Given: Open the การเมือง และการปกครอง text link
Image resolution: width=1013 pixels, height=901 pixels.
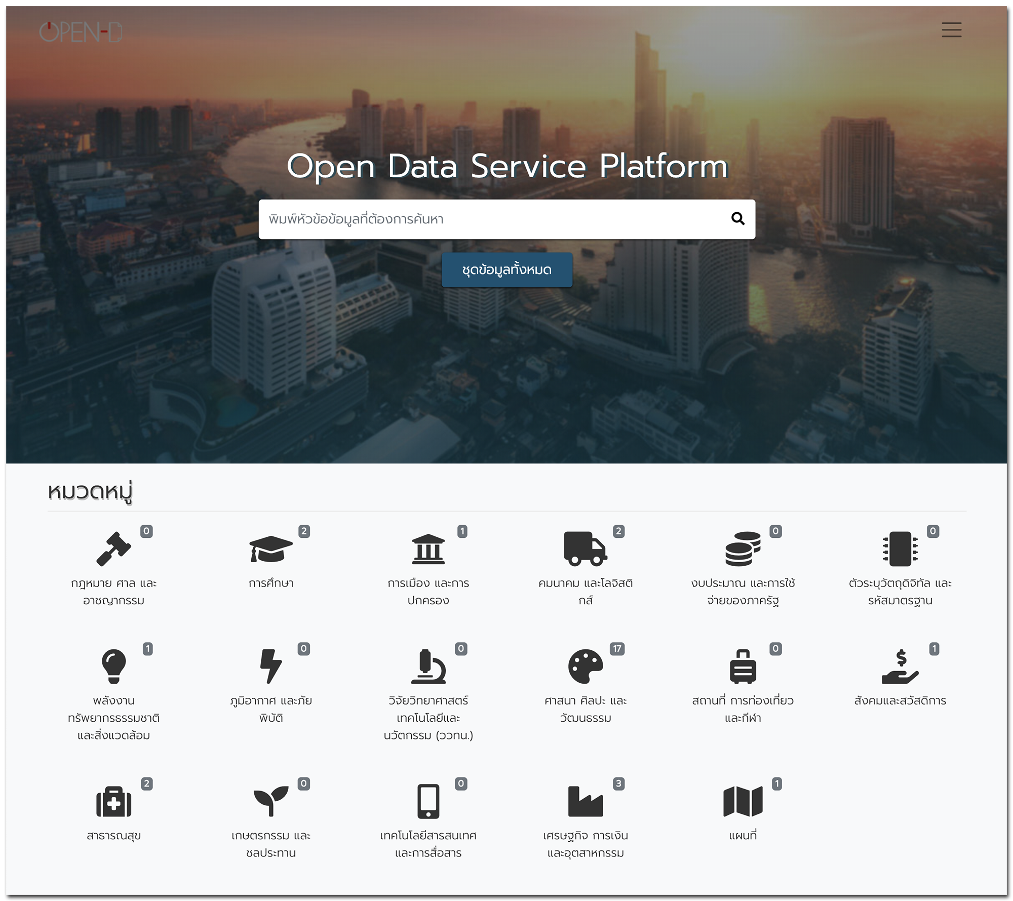Looking at the screenshot, I should (x=428, y=592).
